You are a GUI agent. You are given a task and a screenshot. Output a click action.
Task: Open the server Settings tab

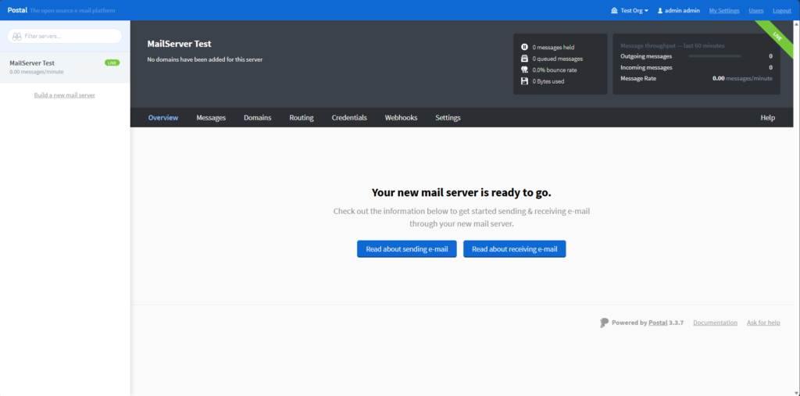(448, 117)
